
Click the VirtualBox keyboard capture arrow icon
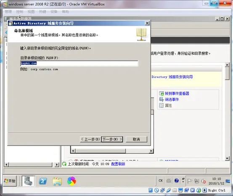205,190
